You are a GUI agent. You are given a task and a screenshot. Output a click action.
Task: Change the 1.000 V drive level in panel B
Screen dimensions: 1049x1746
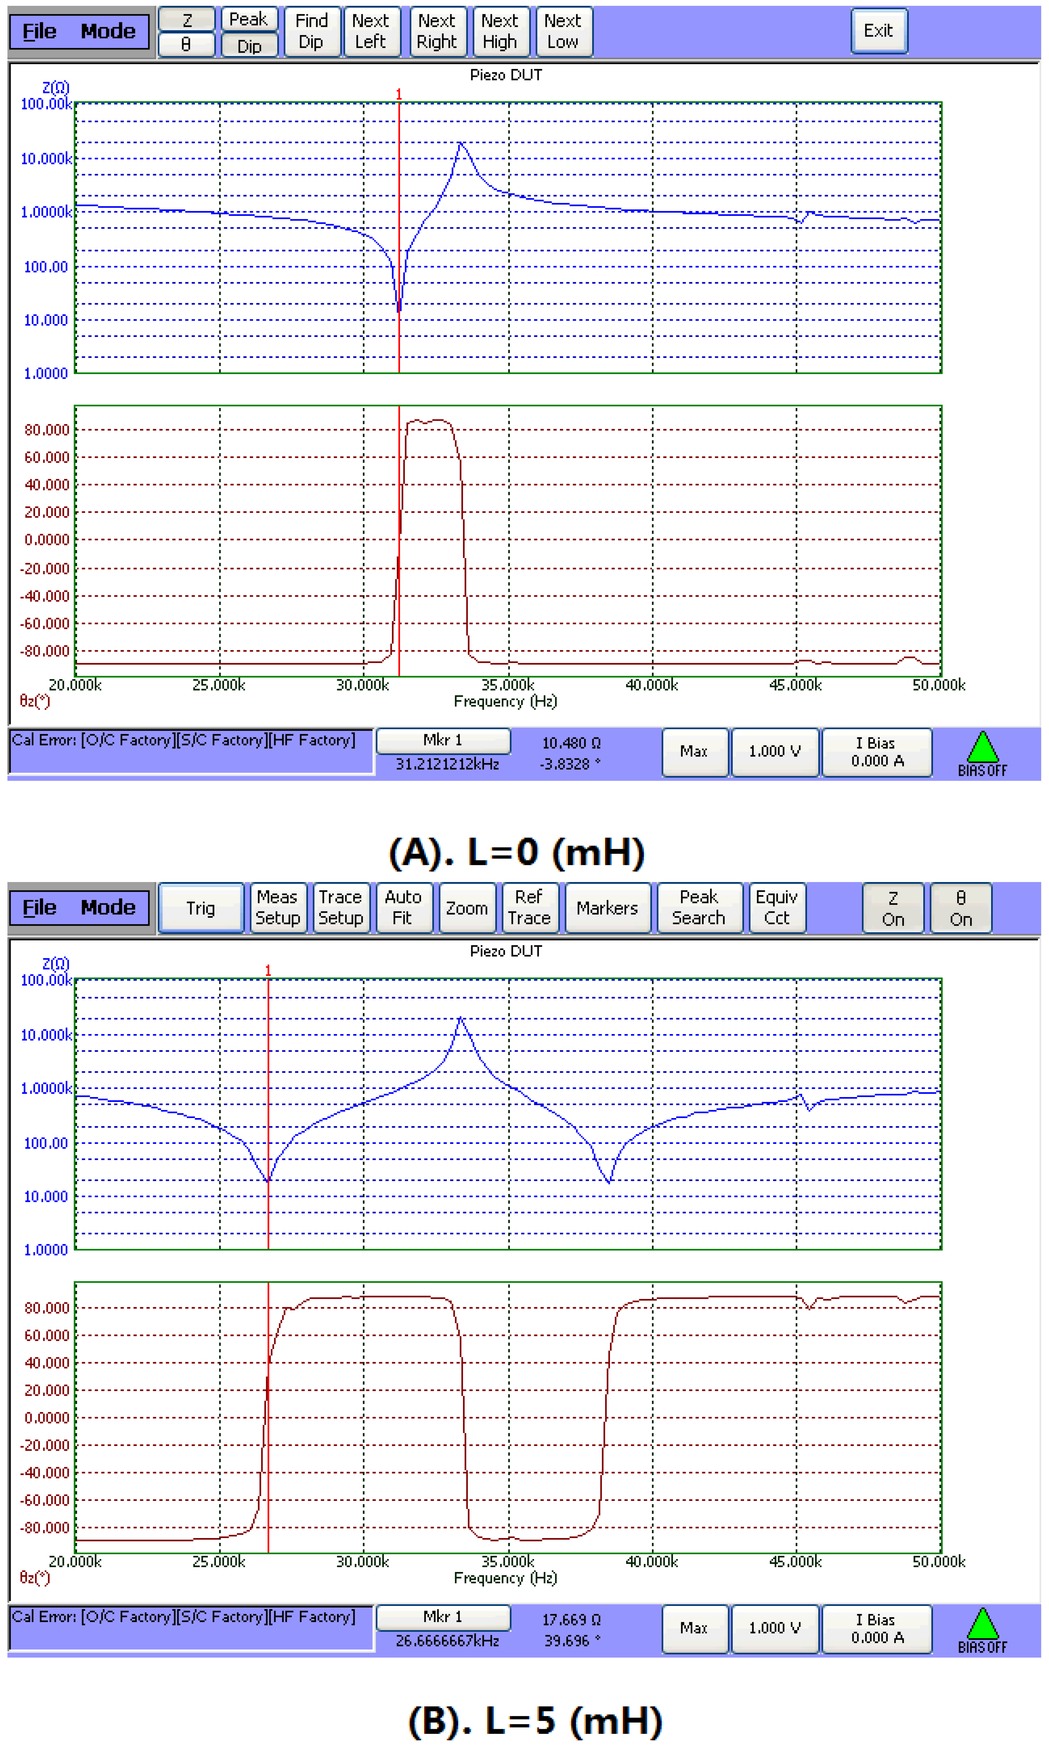click(x=775, y=1629)
